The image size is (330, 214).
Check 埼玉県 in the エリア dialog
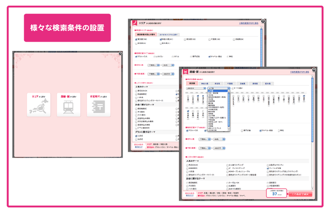(185, 39)
